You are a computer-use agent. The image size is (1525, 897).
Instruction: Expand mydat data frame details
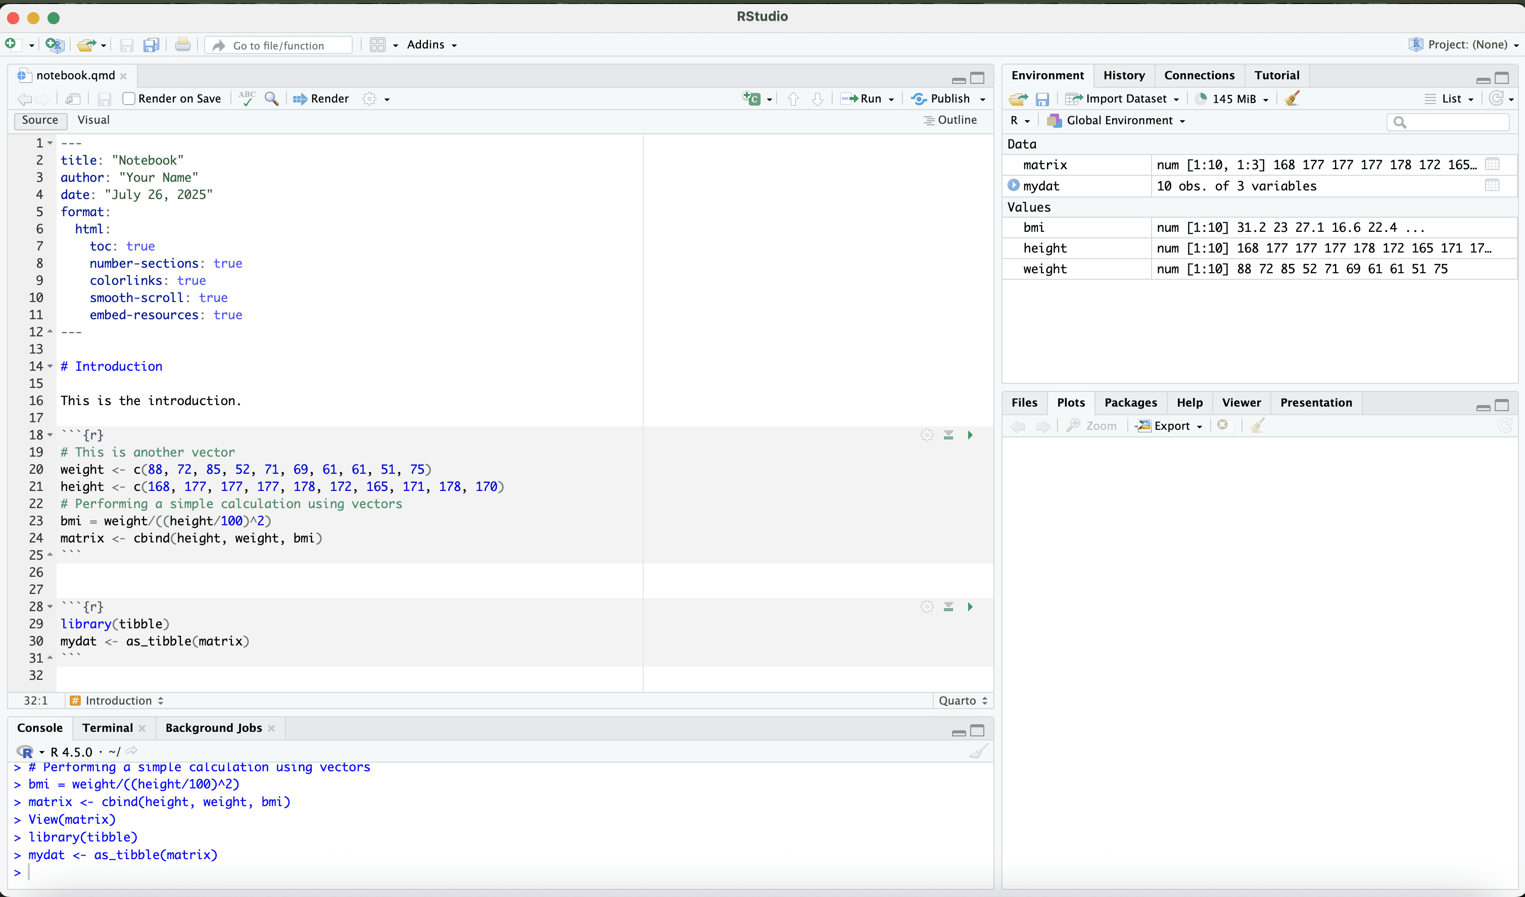[1013, 186]
